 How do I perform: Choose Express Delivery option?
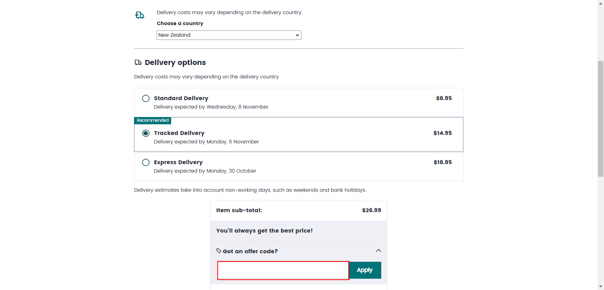point(145,162)
